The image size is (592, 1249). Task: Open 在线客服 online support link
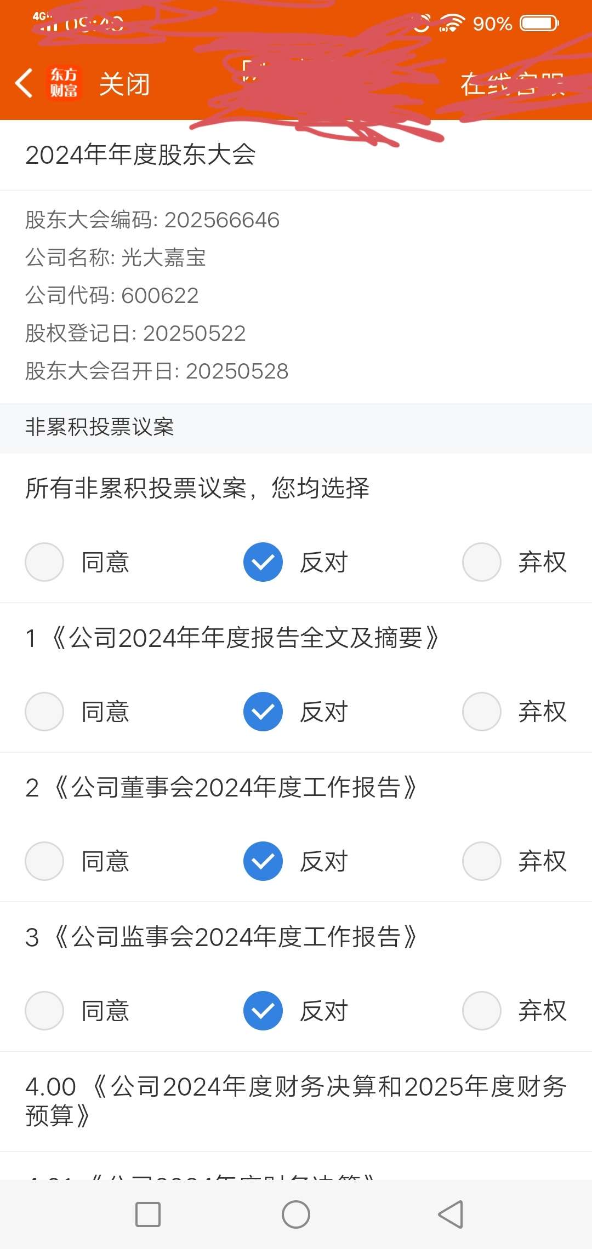point(513,84)
